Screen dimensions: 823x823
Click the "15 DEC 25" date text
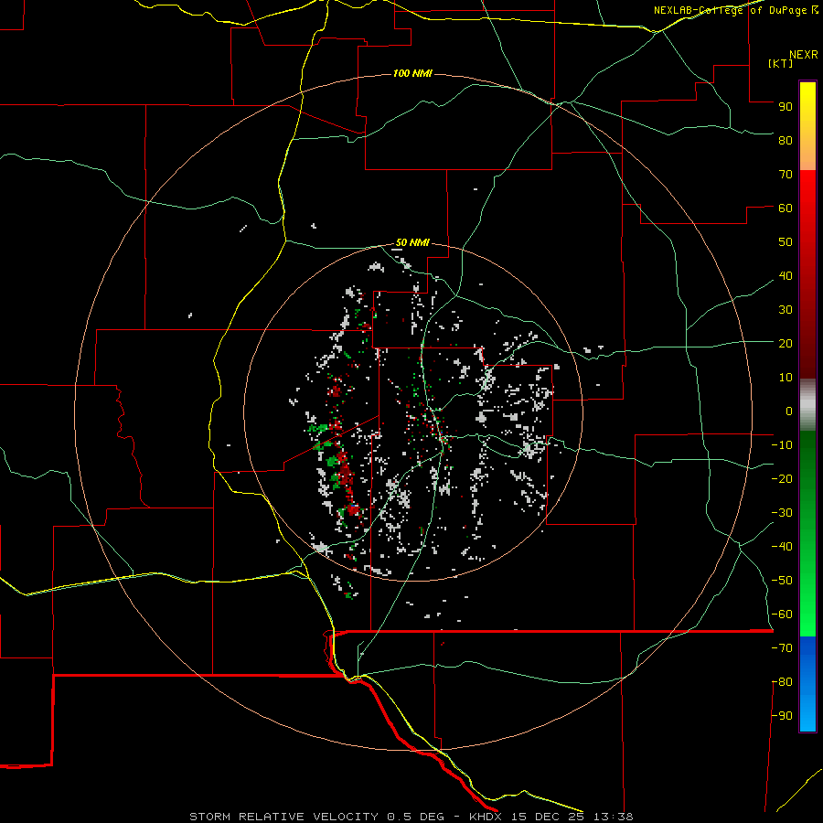548,817
